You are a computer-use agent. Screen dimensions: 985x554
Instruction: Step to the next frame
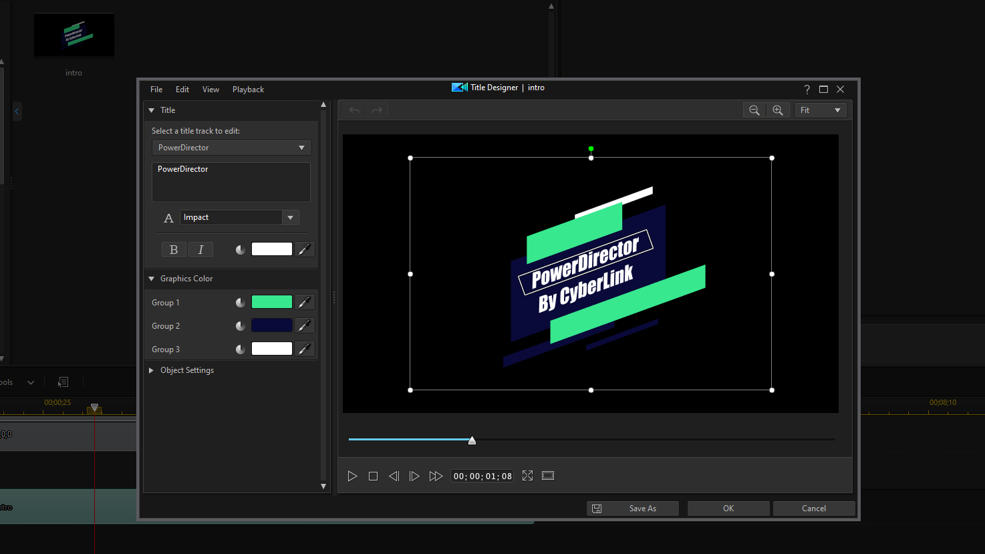tap(414, 476)
